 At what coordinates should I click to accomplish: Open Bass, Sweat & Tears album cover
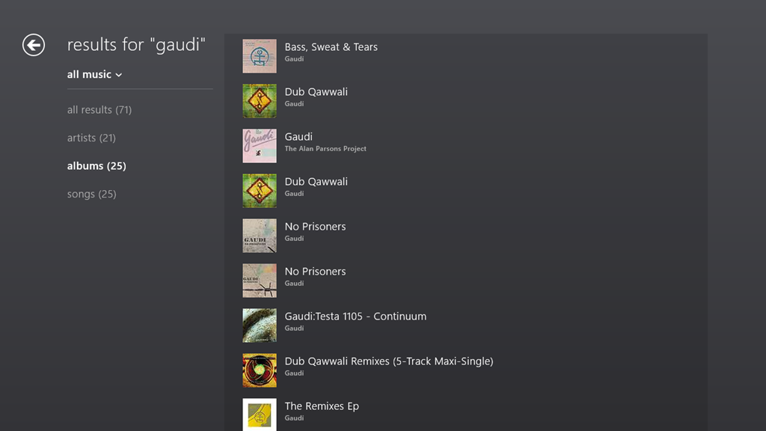(x=260, y=56)
